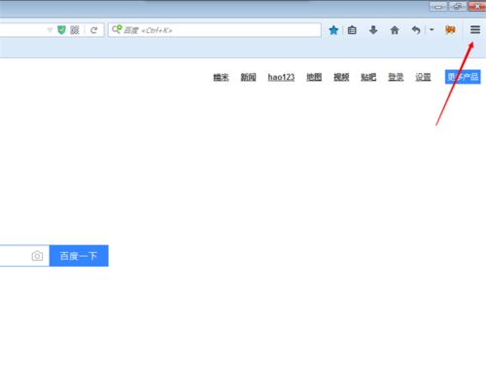Click the undo back arrow icon

coord(416,30)
